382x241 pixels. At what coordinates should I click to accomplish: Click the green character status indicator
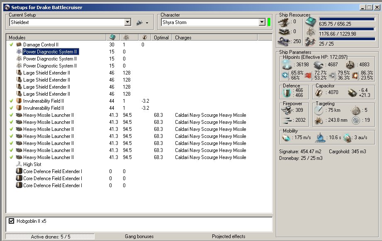[x=269, y=22]
